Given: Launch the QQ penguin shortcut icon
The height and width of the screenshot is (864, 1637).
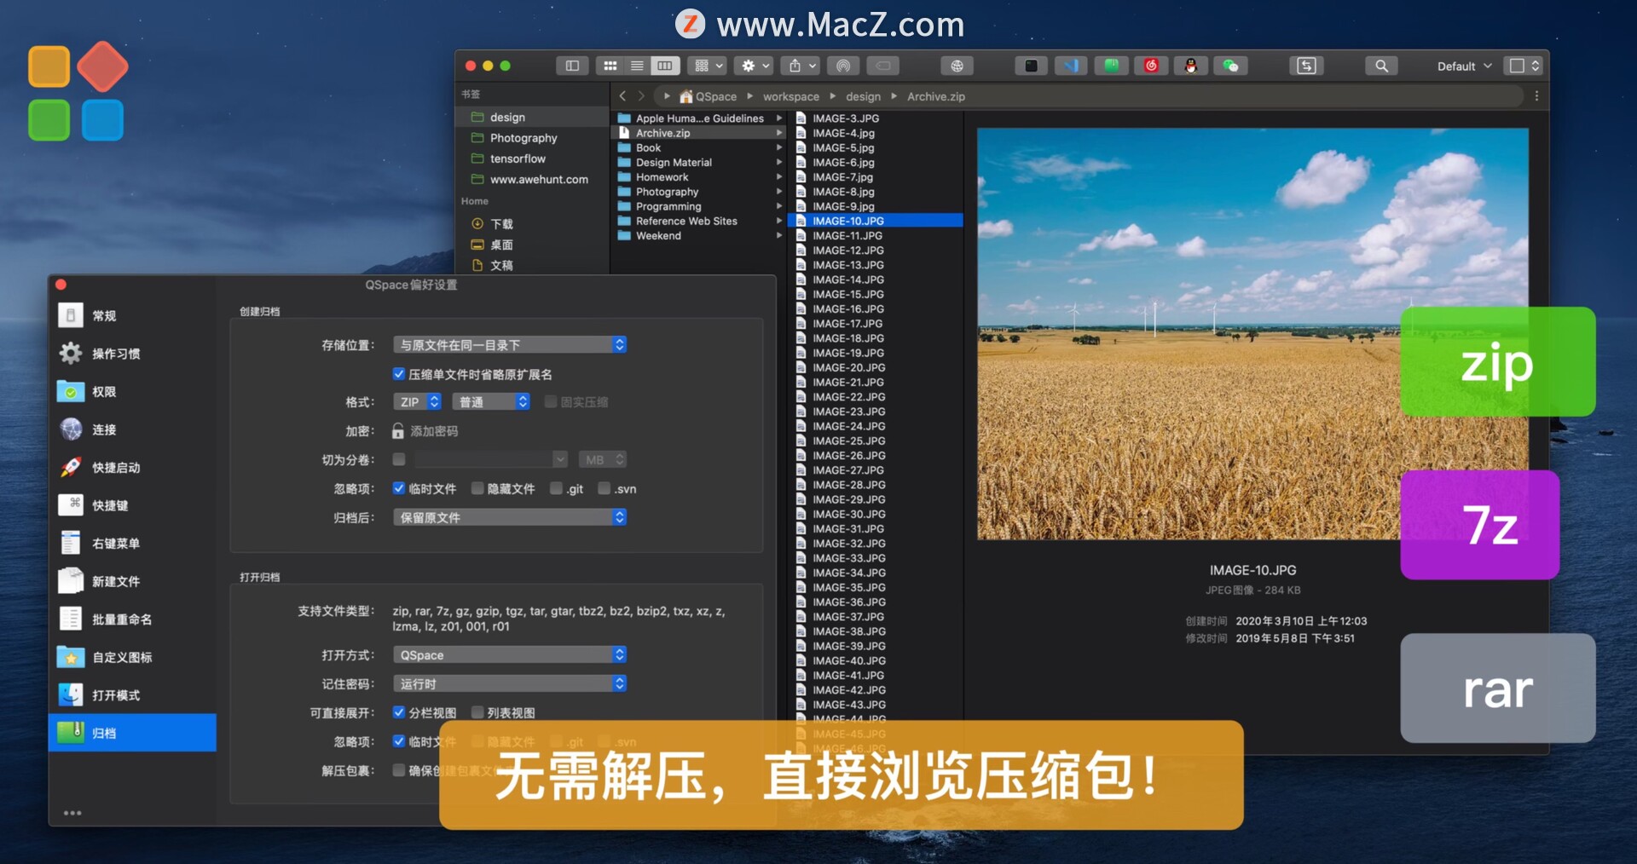Looking at the screenshot, I should coord(1191,66).
